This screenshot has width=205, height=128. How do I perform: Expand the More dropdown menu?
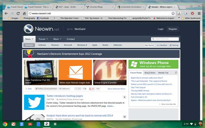coord(57,39)
